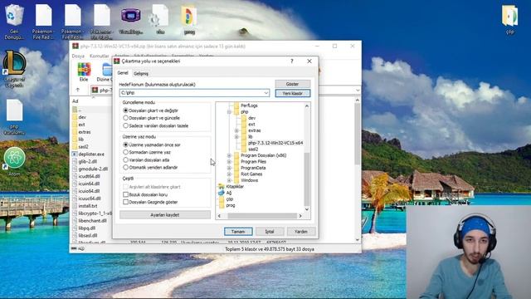
Task: Click the Yardım help button
Action: click(301, 232)
